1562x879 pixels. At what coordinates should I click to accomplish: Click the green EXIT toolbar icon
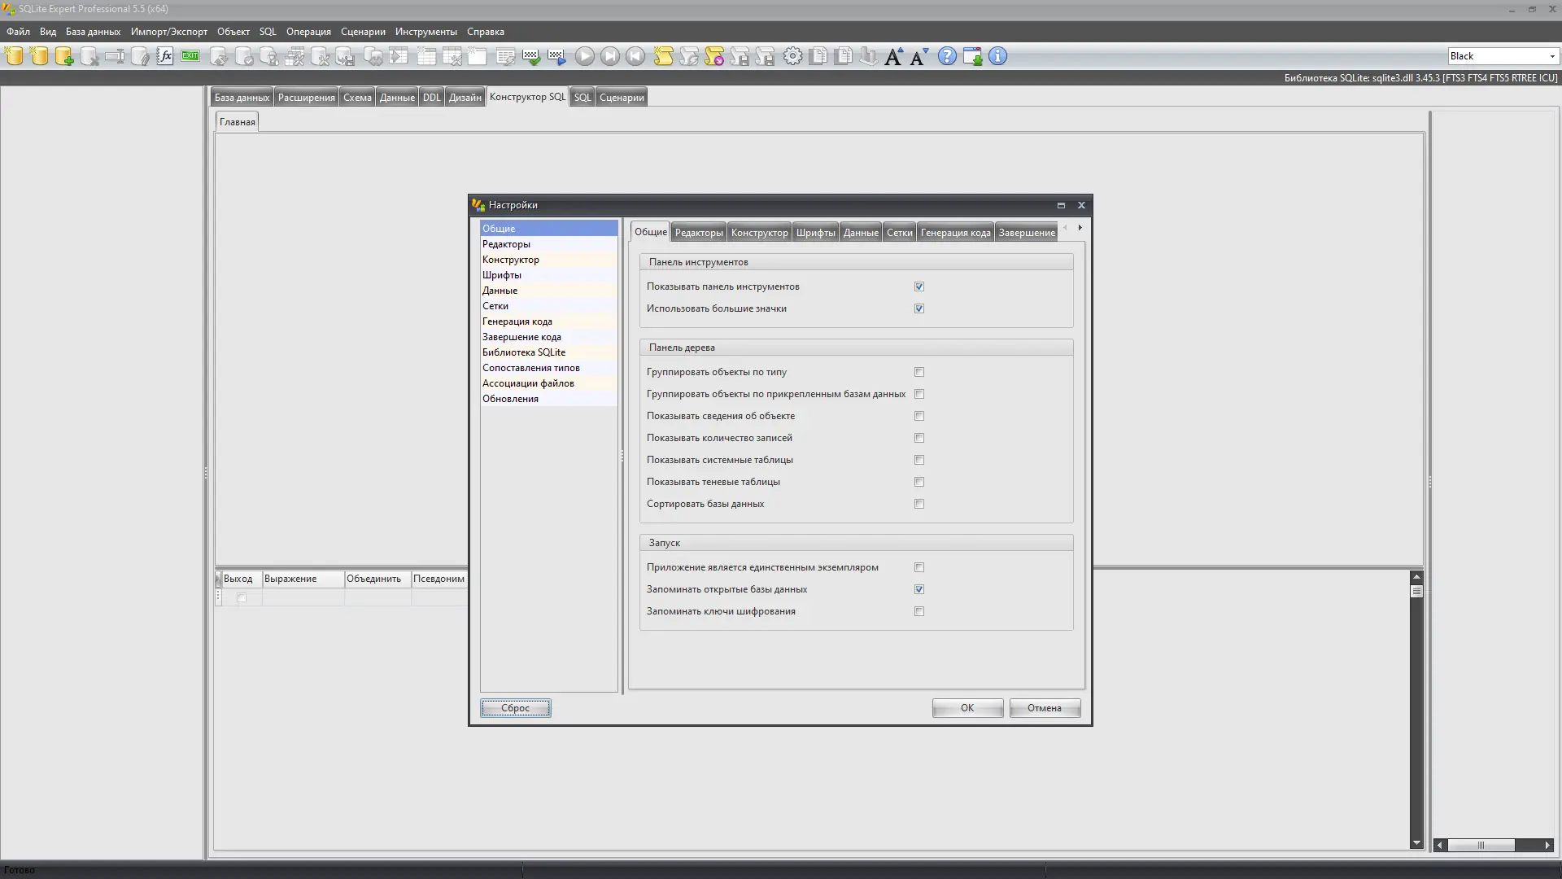(x=190, y=56)
